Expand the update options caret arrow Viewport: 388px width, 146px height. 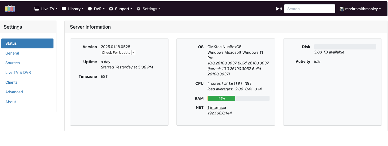[133, 53]
